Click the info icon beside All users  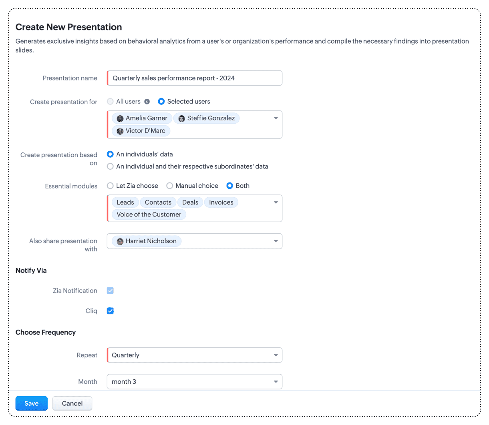pyautogui.click(x=147, y=102)
